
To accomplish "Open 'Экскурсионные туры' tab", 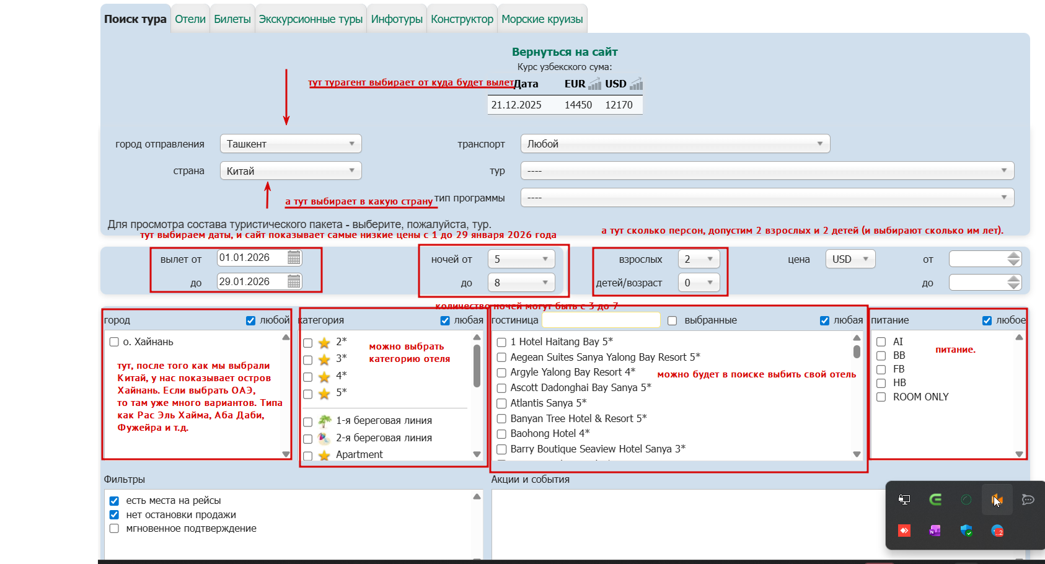I will tap(311, 19).
